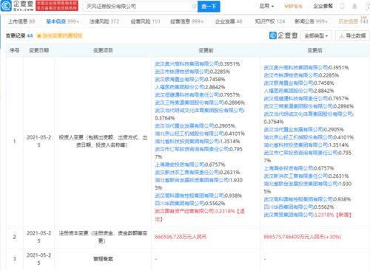This screenshot has height=270, width=370.
Task: Click the row 3 change item cell
Action: click(x=103, y=259)
